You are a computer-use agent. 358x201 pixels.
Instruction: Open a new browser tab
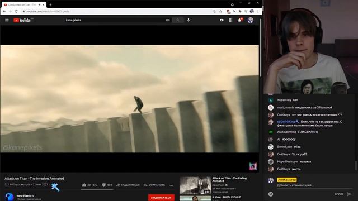pos(50,4)
